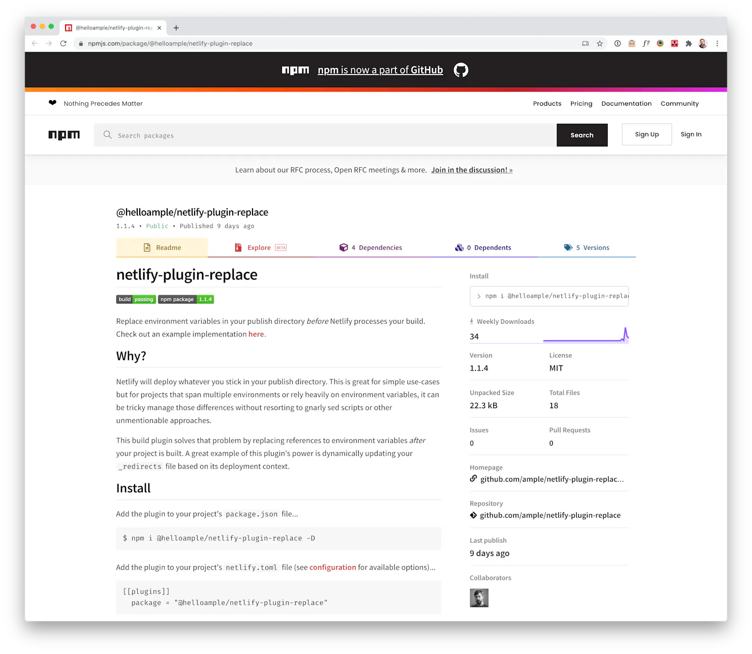The height and width of the screenshot is (654, 752).
Task: Click the npm package 1.1.4 badge
Action: click(186, 299)
